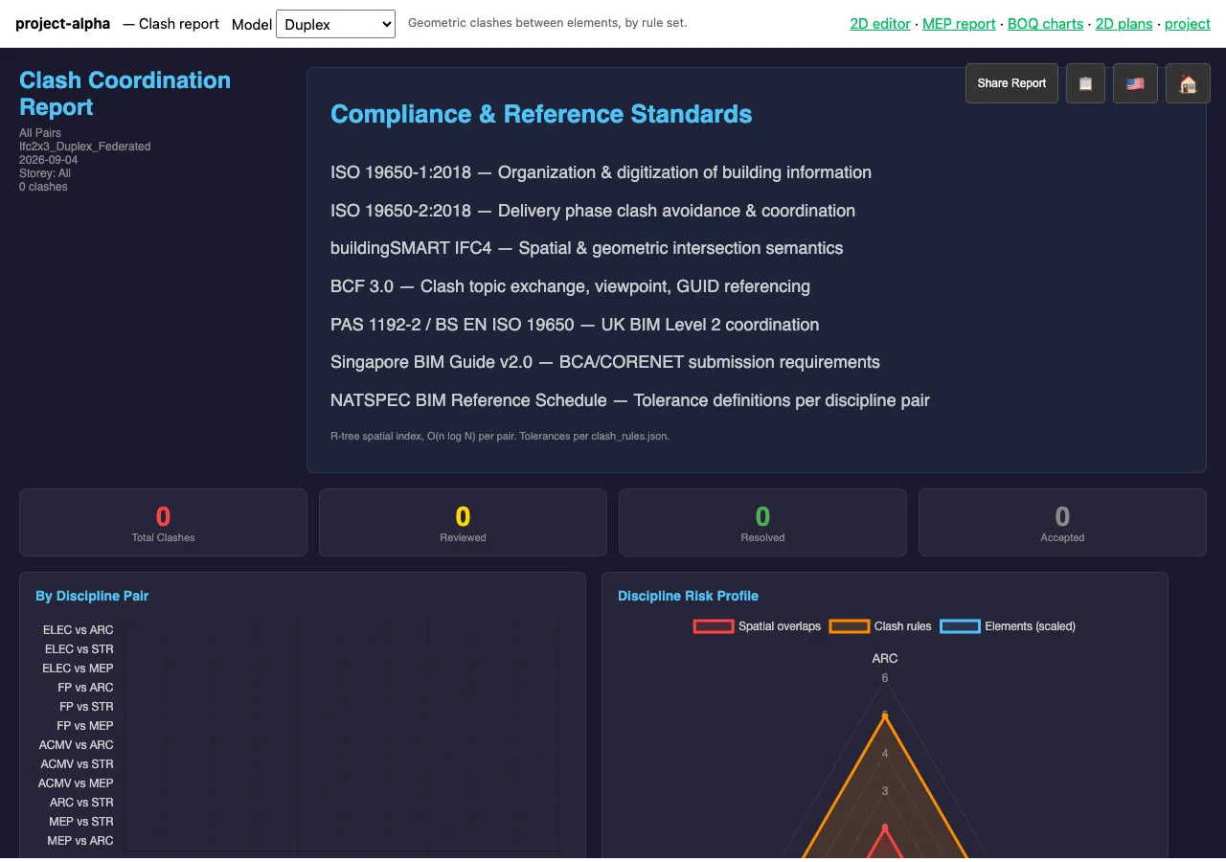Click the Resolved stat card
Screen dimensions: 1226x862
click(x=762, y=523)
